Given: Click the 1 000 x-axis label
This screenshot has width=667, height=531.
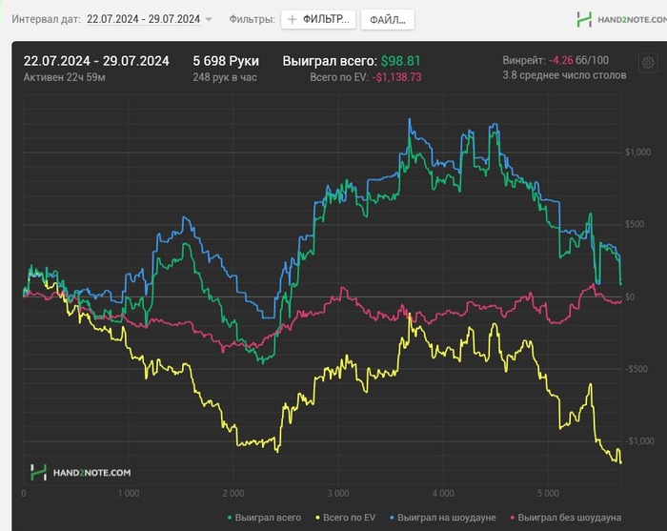Looking at the screenshot, I should [x=129, y=494].
